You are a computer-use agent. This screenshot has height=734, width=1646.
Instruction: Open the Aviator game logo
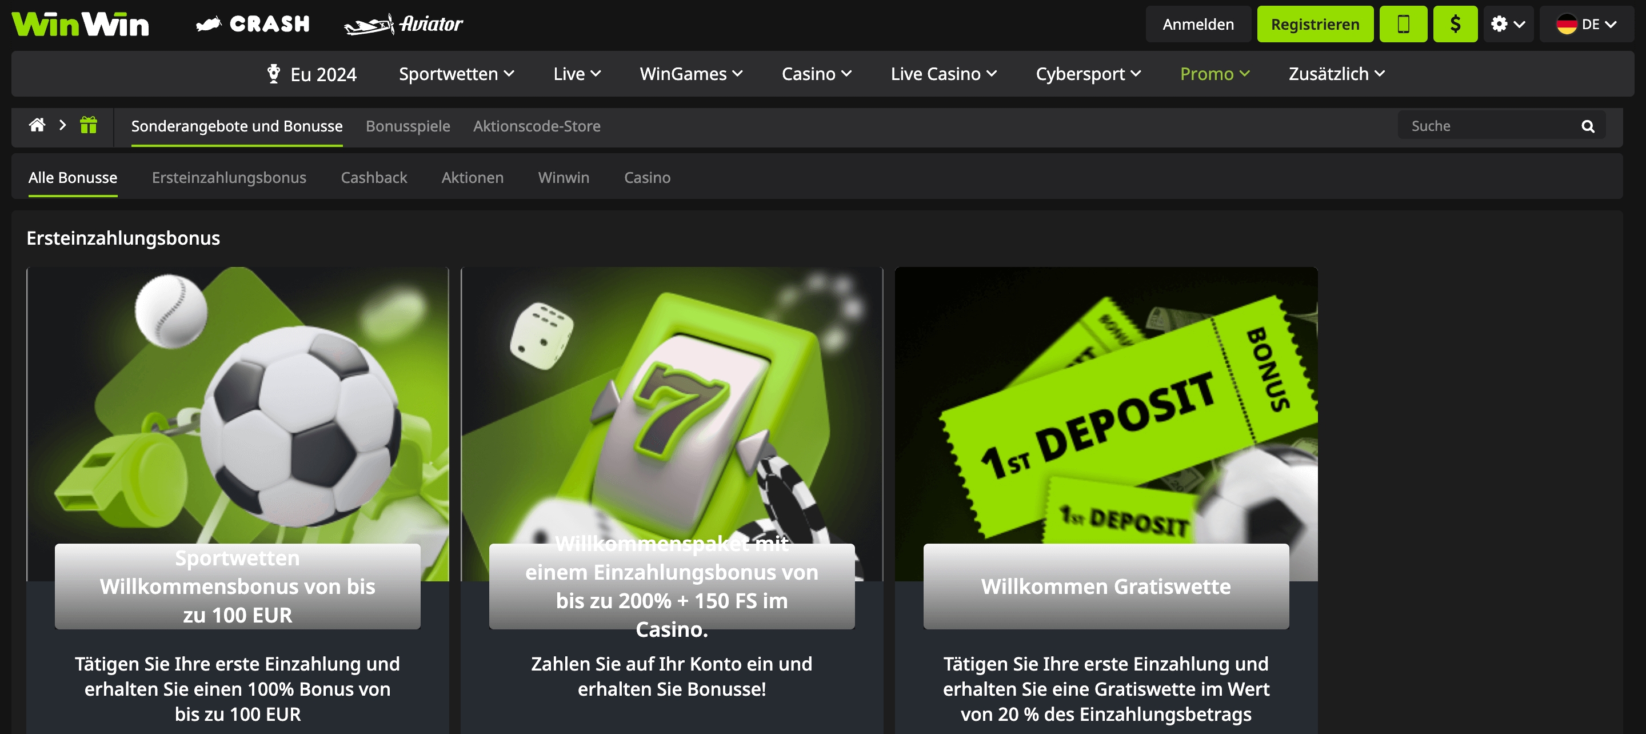[x=403, y=25]
